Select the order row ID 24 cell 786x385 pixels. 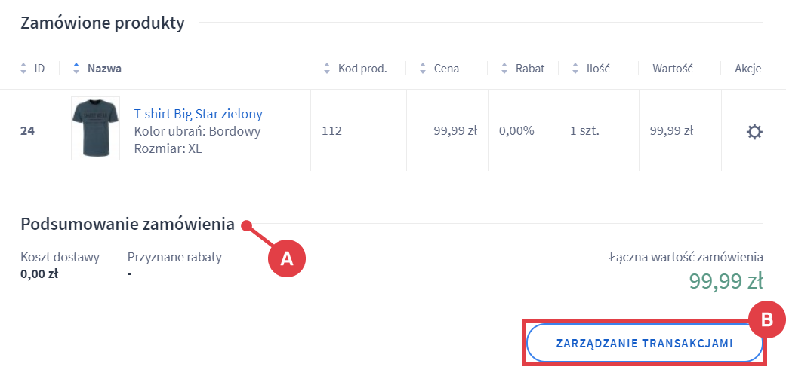[27, 131]
